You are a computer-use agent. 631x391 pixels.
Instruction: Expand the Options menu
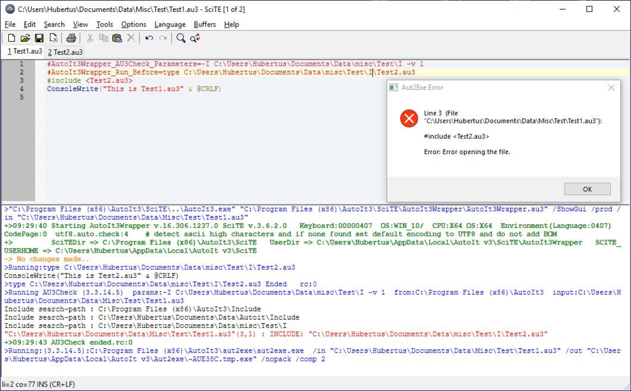[x=134, y=25]
